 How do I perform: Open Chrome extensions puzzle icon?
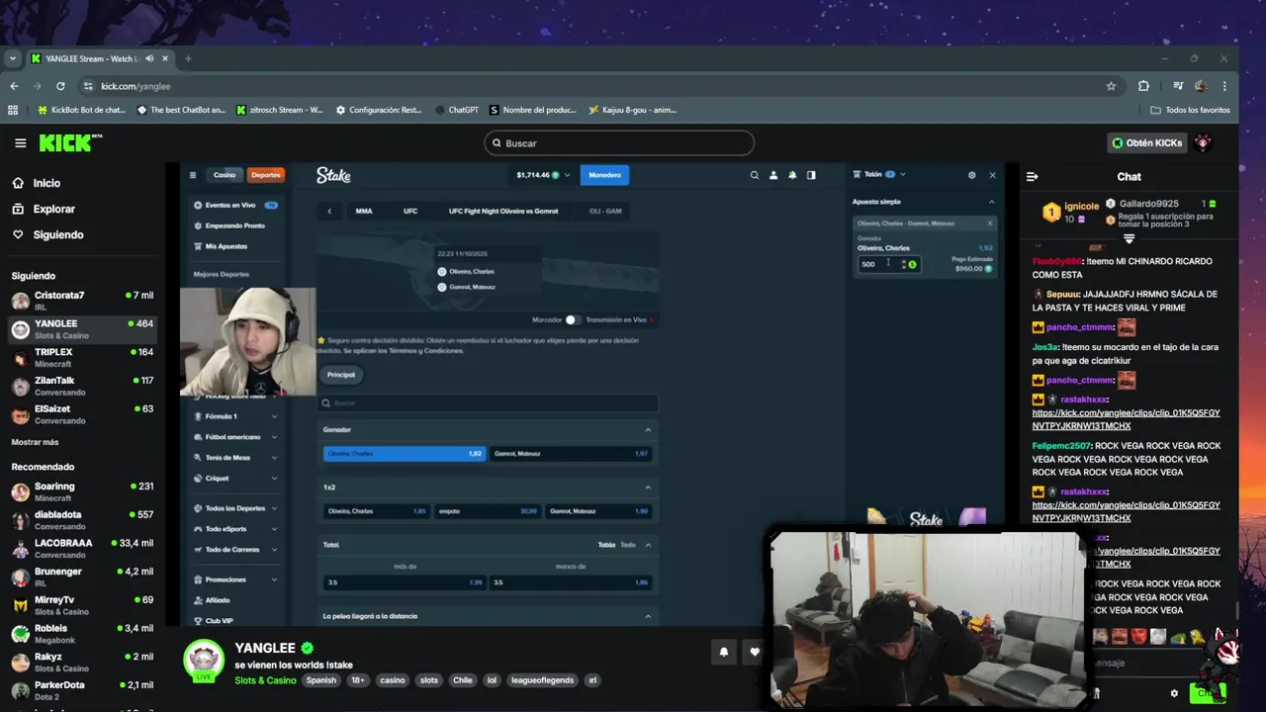(x=1144, y=86)
